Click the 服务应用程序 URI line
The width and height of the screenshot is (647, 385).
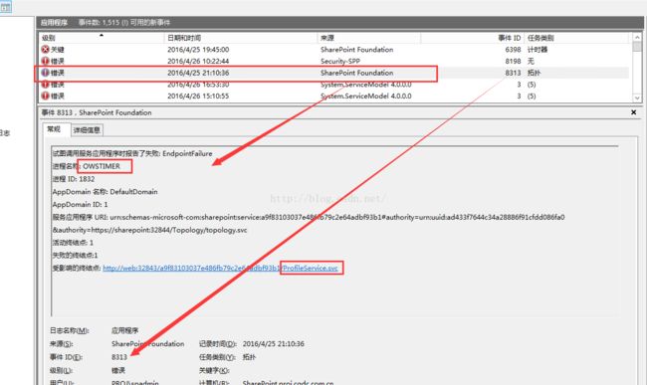(309, 217)
